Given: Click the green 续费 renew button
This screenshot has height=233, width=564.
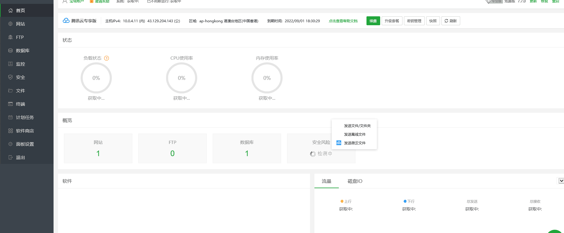Looking at the screenshot, I should [x=373, y=21].
